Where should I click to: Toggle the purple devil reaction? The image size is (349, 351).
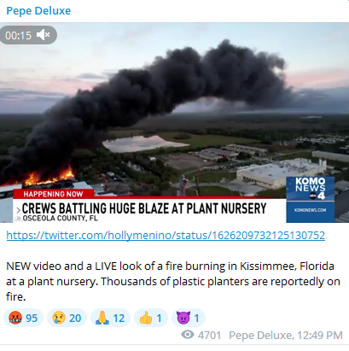pyautogui.click(x=189, y=318)
